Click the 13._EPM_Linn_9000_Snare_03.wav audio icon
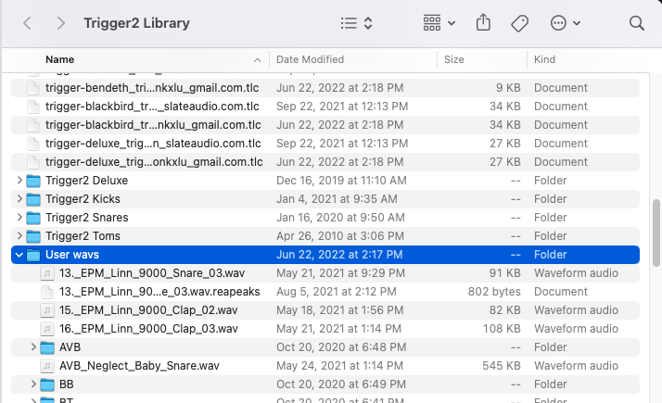 pos(47,273)
